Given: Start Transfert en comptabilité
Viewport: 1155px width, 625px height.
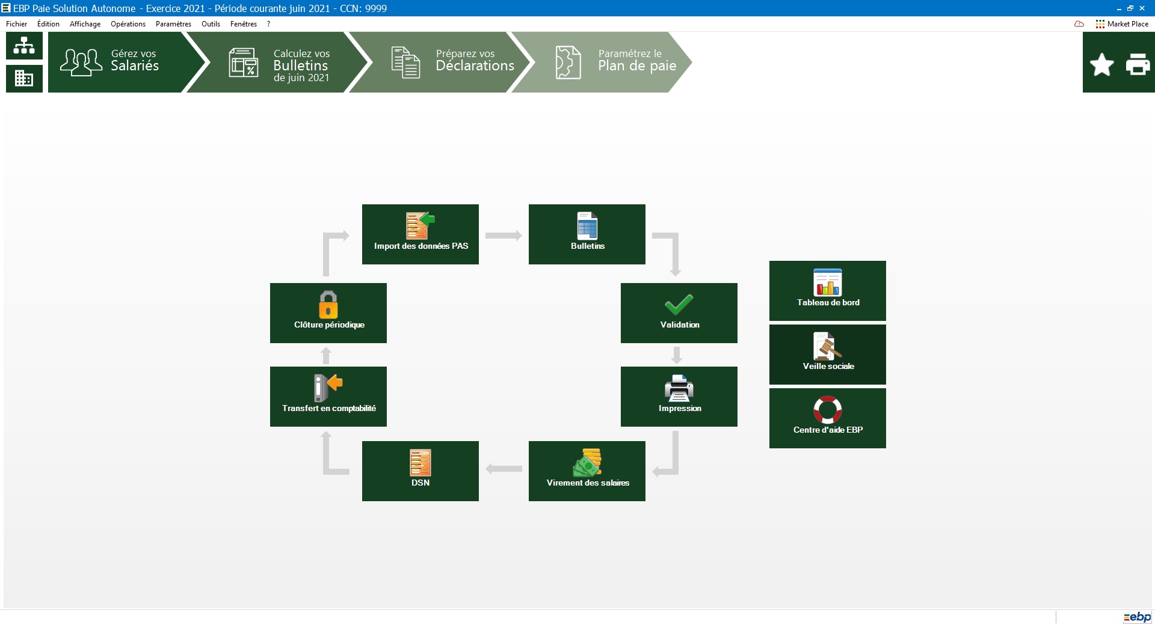Looking at the screenshot, I should point(328,397).
